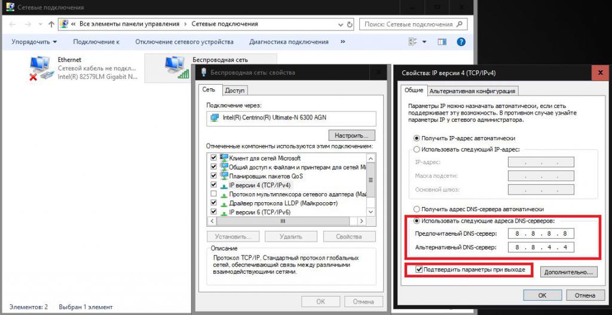Screen dimensions: 612x315
Task: Go up one folder level
Action: point(51,24)
